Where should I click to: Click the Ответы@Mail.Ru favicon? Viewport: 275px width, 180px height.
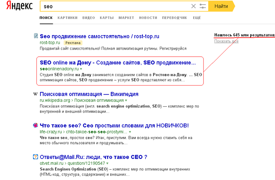click(36, 157)
